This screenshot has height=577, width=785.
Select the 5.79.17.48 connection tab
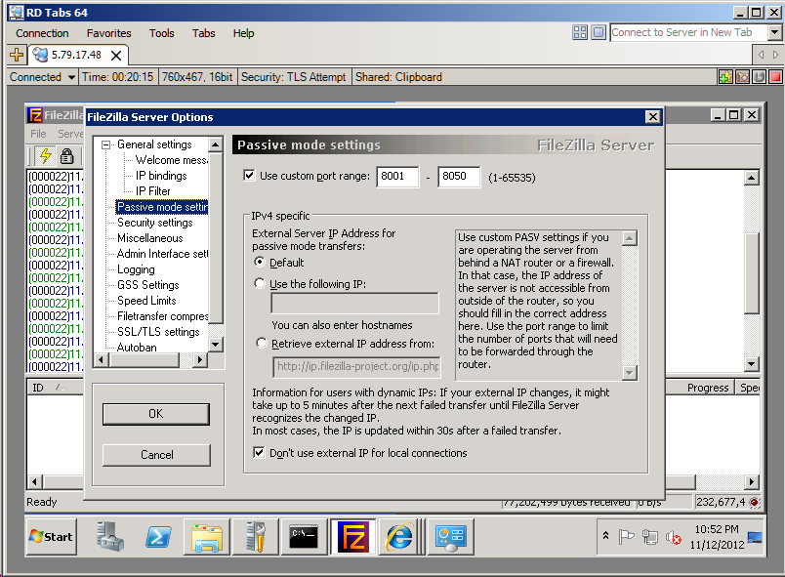click(x=76, y=55)
